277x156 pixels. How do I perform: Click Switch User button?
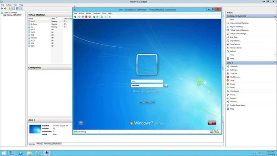[x=147, y=102]
